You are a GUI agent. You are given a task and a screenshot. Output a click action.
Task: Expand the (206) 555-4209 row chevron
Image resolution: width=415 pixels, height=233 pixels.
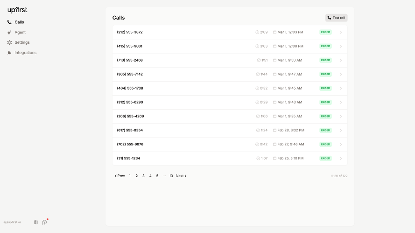341,116
